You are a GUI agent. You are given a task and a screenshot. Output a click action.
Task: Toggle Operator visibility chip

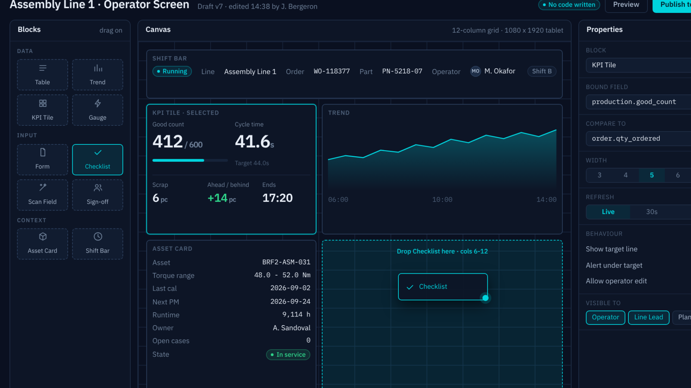[605, 318]
